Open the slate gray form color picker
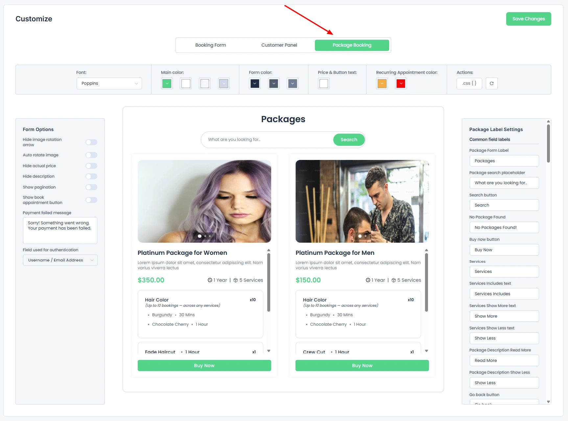The height and width of the screenshot is (421, 568). click(x=273, y=83)
